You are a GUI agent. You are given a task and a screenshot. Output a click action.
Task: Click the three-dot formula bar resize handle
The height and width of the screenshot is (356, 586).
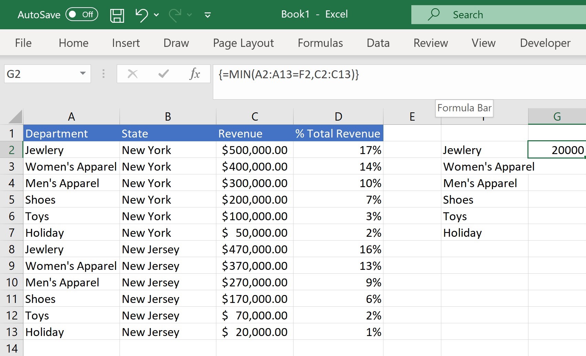pos(103,73)
